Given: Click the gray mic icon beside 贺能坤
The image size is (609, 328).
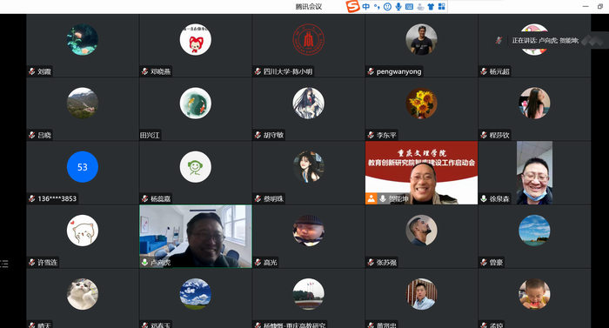Looking at the screenshot, I should 383,198.
